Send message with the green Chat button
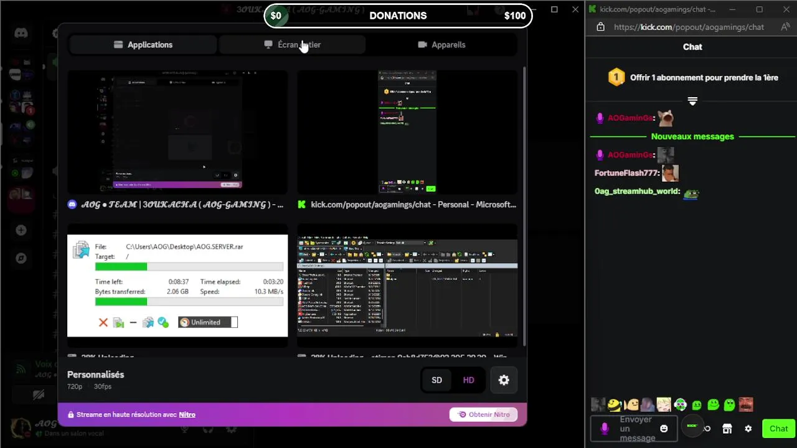797x448 pixels. click(x=778, y=429)
